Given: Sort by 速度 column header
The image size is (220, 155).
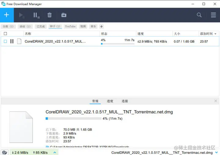Looking at the screenshot, I should [x=154, y=34].
